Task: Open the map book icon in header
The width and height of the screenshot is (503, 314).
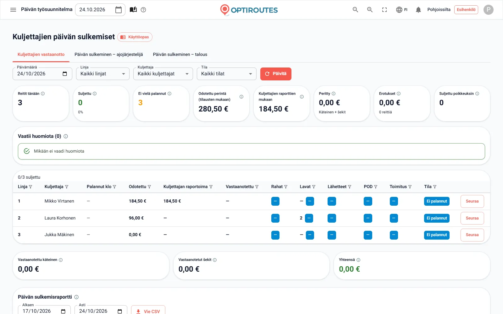Action: coord(133,10)
